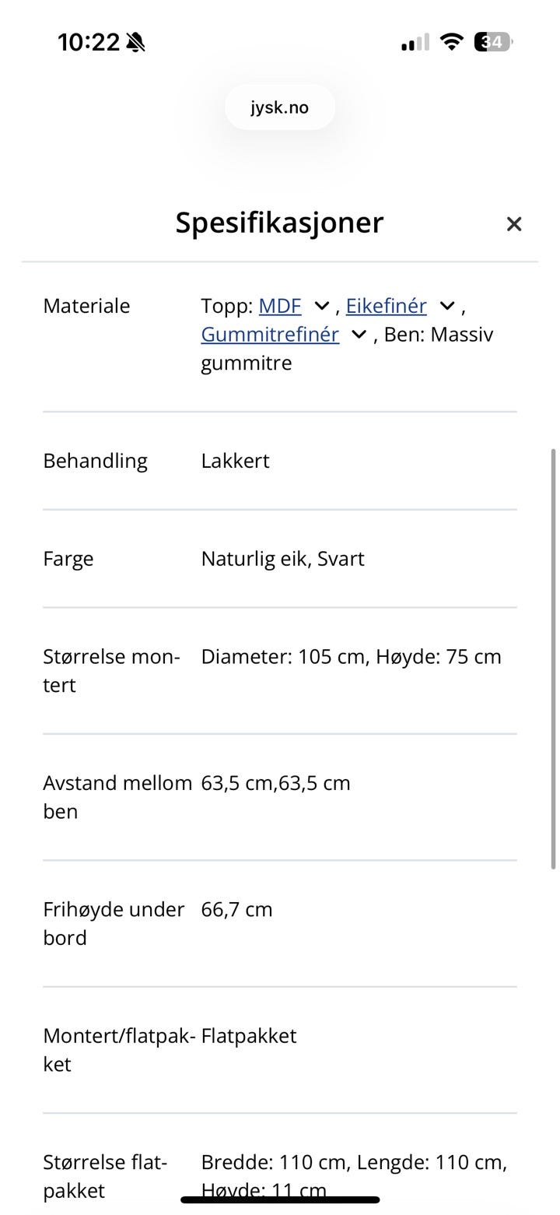Tap the 10:22 clock in status bar
This screenshot has width=560, height=1215.
pyautogui.click(x=89, y=42)
